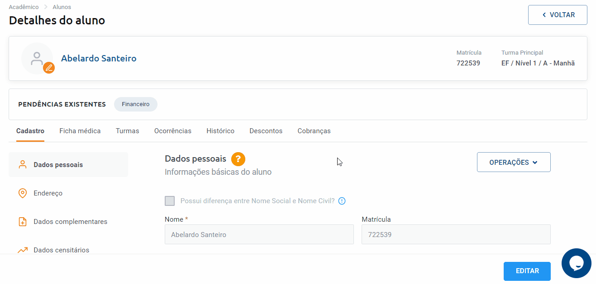Click the Nome input field

pos(259,235)
